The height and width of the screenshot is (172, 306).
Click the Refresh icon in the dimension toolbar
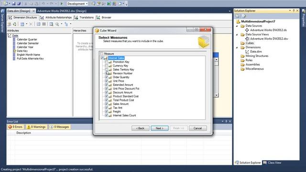coord(15,24)
